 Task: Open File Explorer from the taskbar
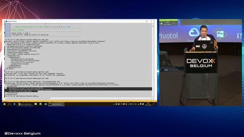[x=35, y=104]
